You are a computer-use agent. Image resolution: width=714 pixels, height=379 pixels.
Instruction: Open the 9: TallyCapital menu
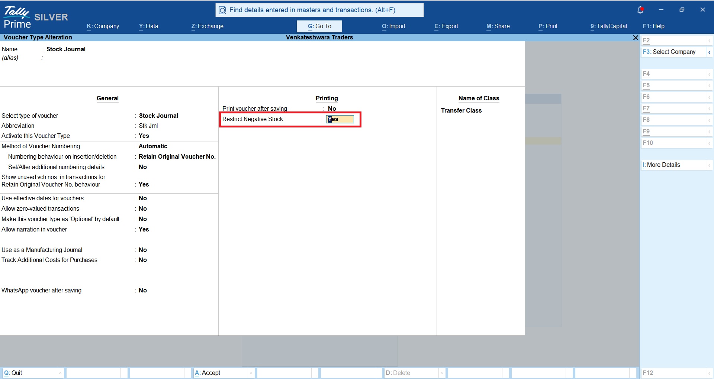[609, 26]
